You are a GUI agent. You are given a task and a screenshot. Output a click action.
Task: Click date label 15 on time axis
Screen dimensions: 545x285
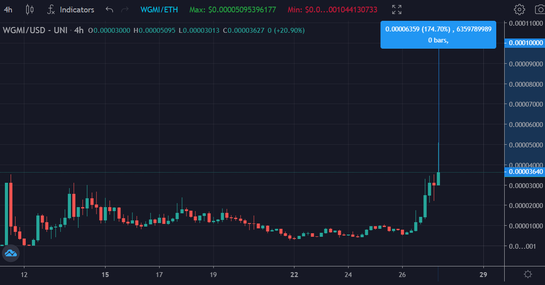coord(105,275)
